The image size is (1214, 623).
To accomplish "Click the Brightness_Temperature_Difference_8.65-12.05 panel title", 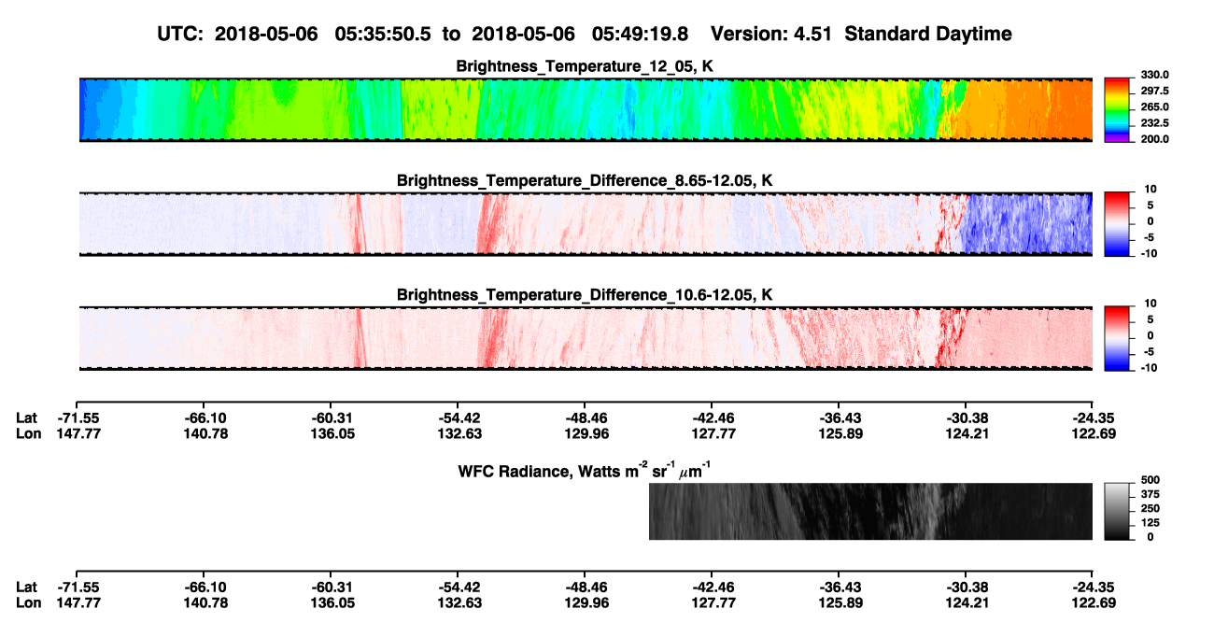I will pos(585,180).
